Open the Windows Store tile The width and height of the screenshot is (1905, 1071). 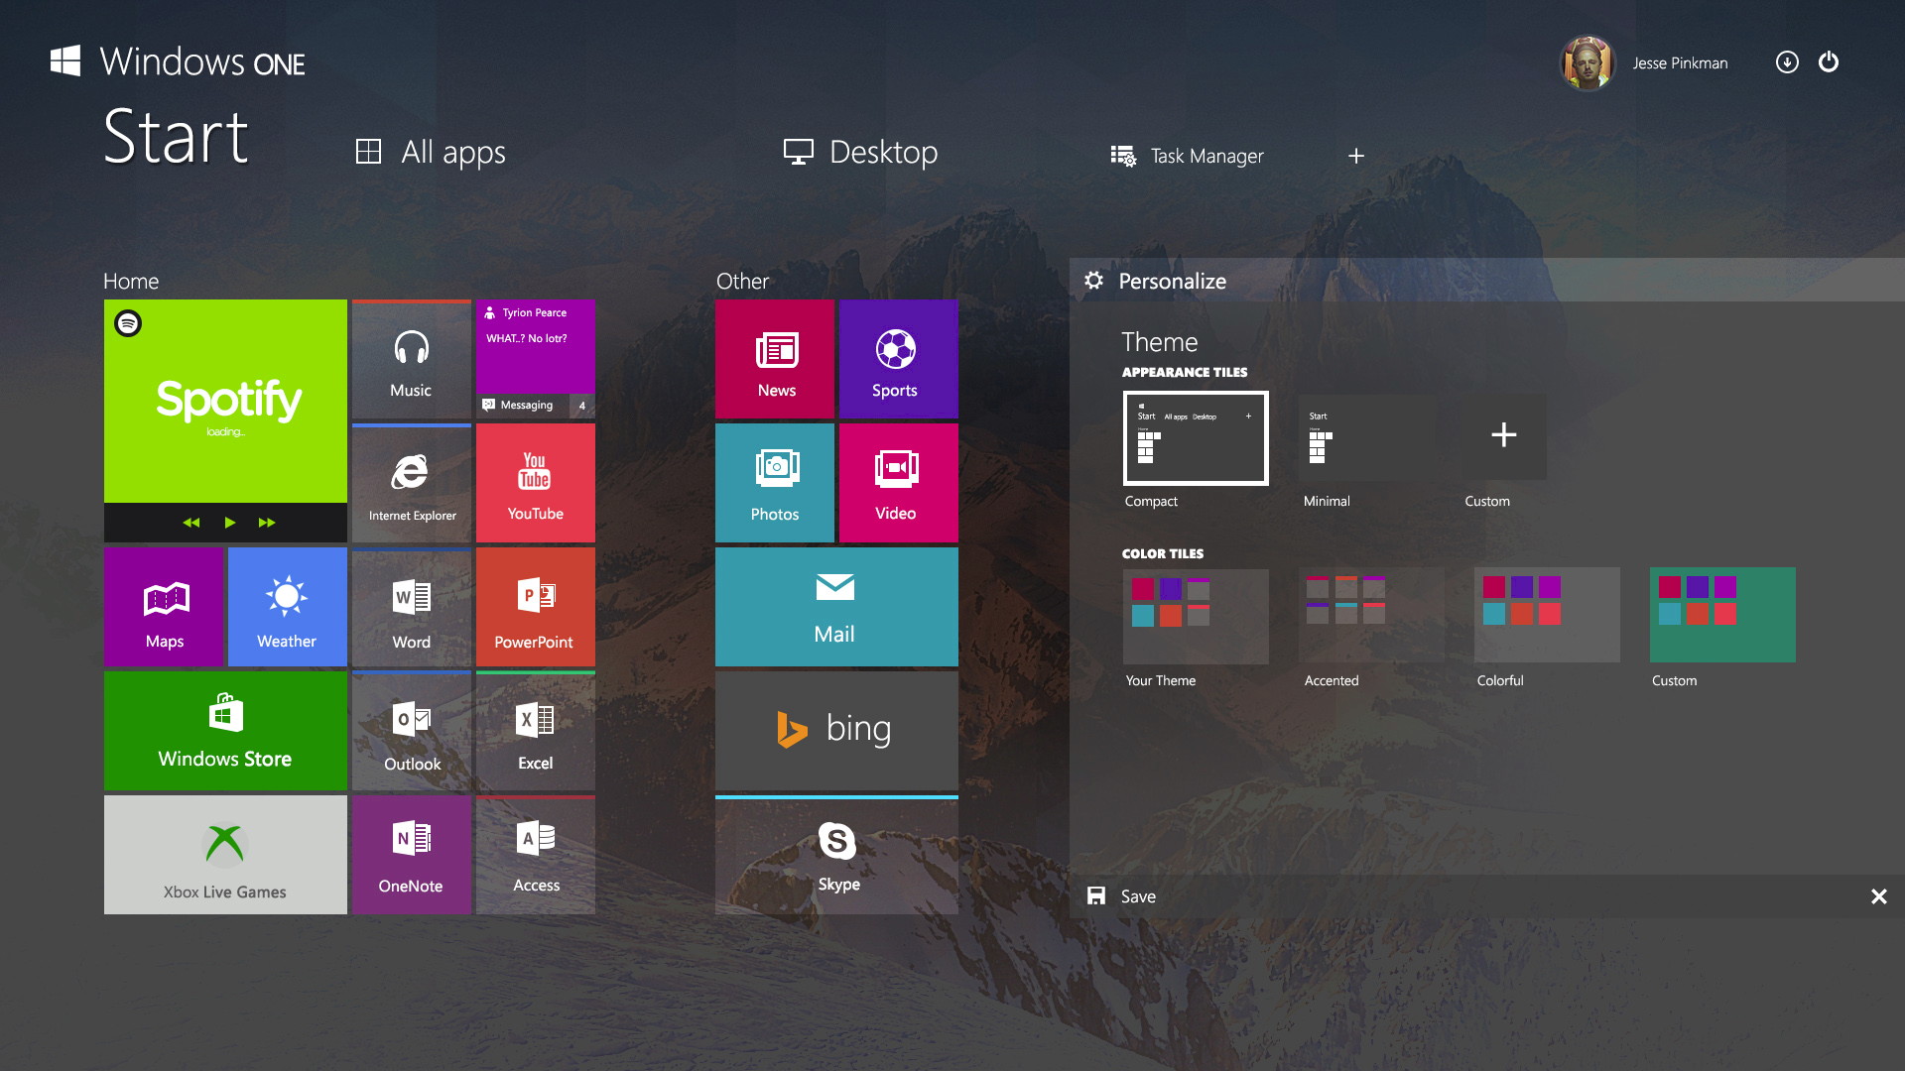coord(225,731)
